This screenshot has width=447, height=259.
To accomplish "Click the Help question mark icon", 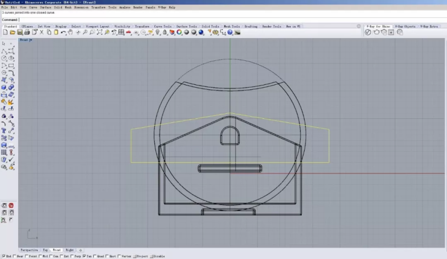I will (230, 32).
